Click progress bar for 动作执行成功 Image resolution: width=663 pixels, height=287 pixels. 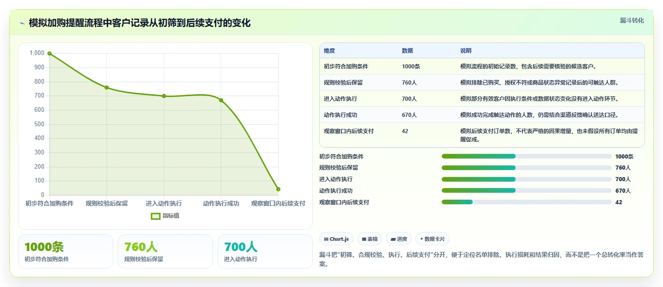[x=527, y=190]
